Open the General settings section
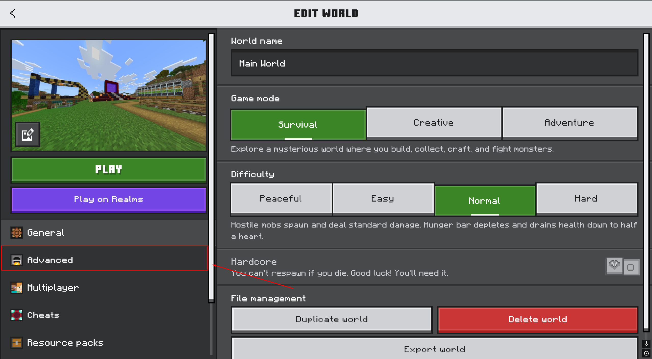The width and height of the screenshot is (652, 359). [105, 233]
